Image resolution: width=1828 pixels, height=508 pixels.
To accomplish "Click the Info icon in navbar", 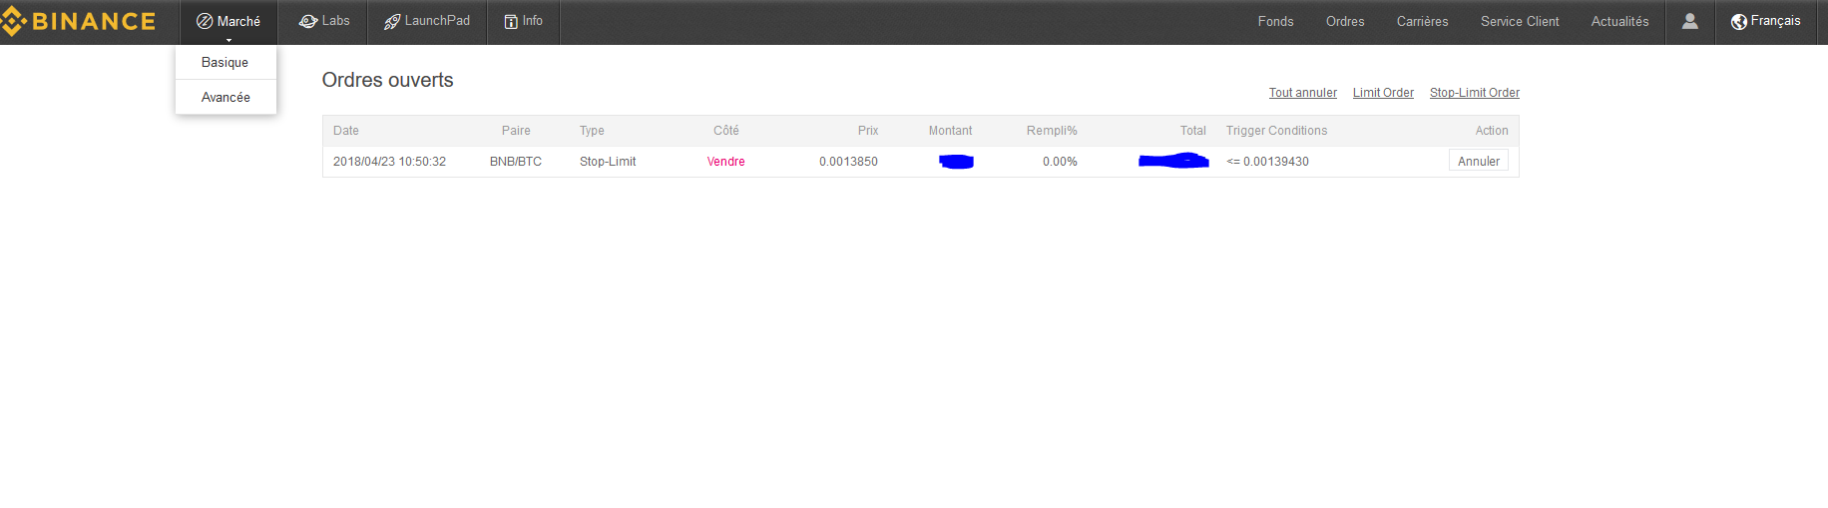I will tap(511, 21).
